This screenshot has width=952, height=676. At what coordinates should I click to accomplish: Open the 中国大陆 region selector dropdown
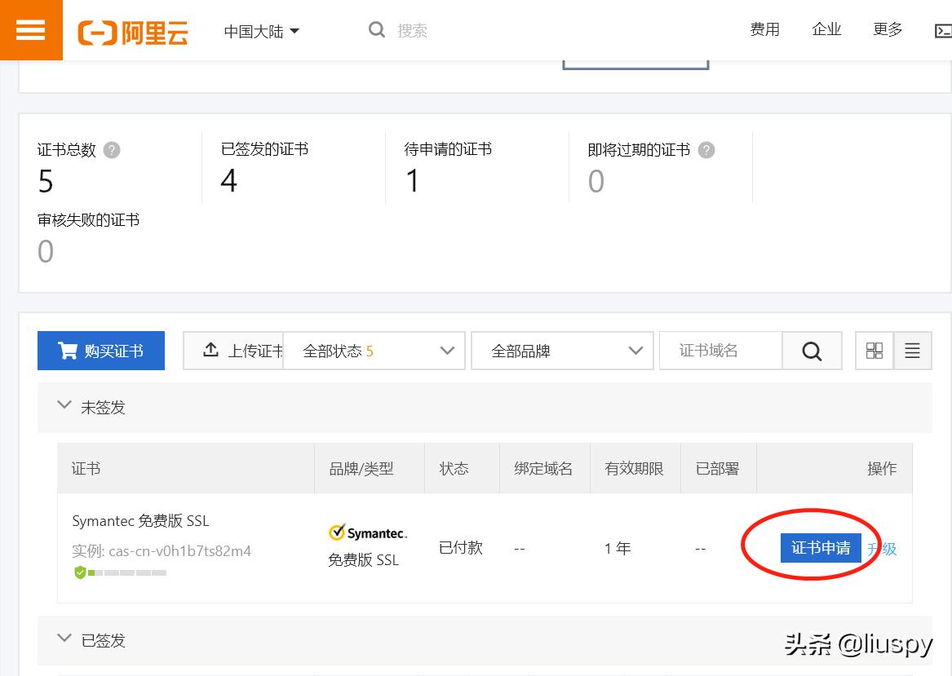click(261, 29)
